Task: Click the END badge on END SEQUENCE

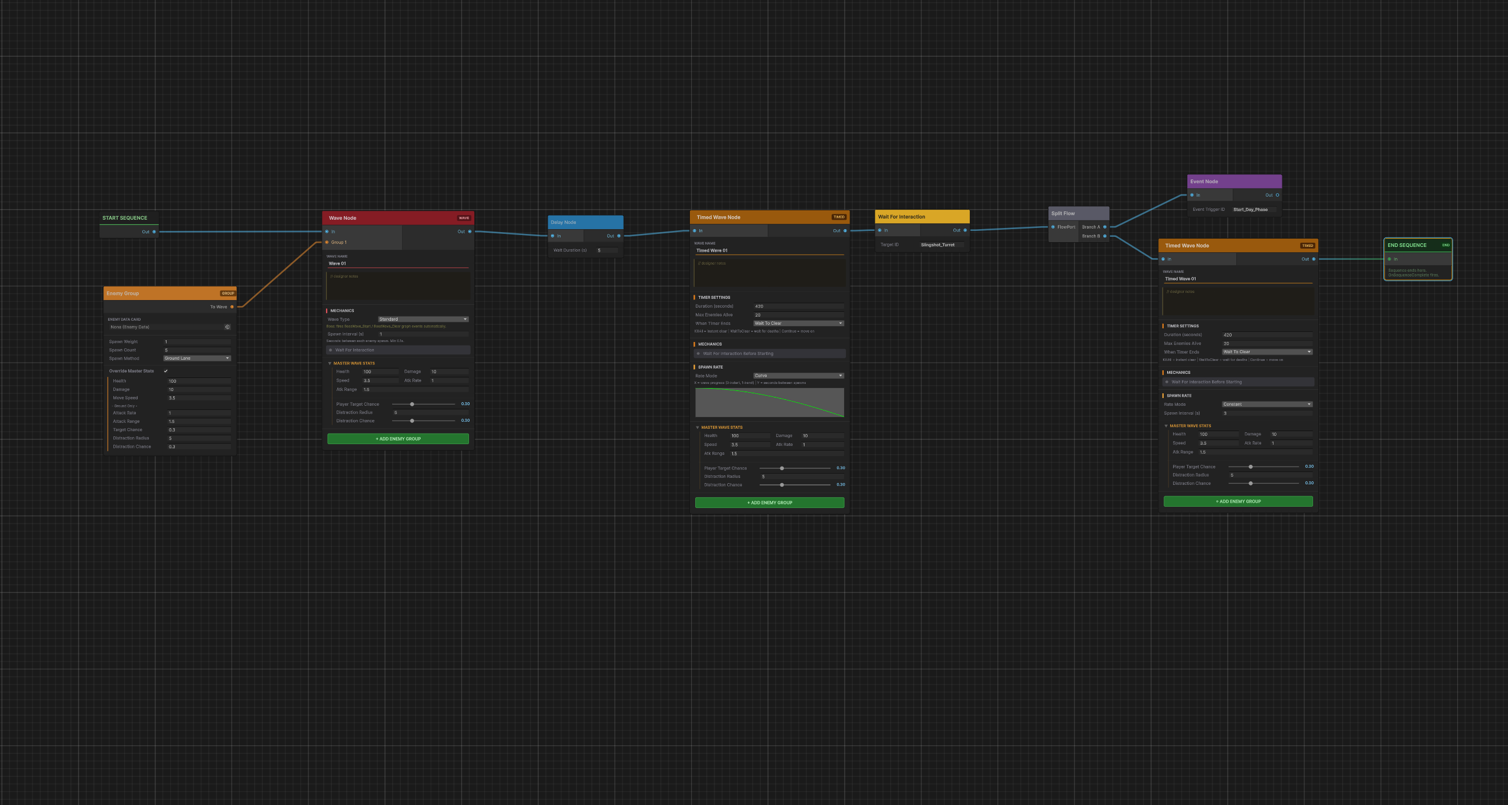Action: click(x=1446, y=245)
